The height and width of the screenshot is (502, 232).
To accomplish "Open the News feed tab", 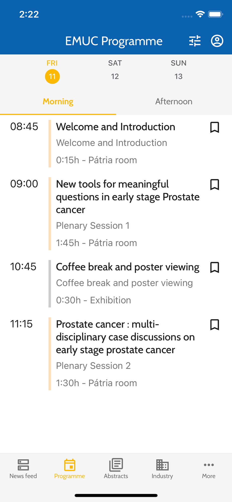I will pyautogui.click(x=23, y=469).
